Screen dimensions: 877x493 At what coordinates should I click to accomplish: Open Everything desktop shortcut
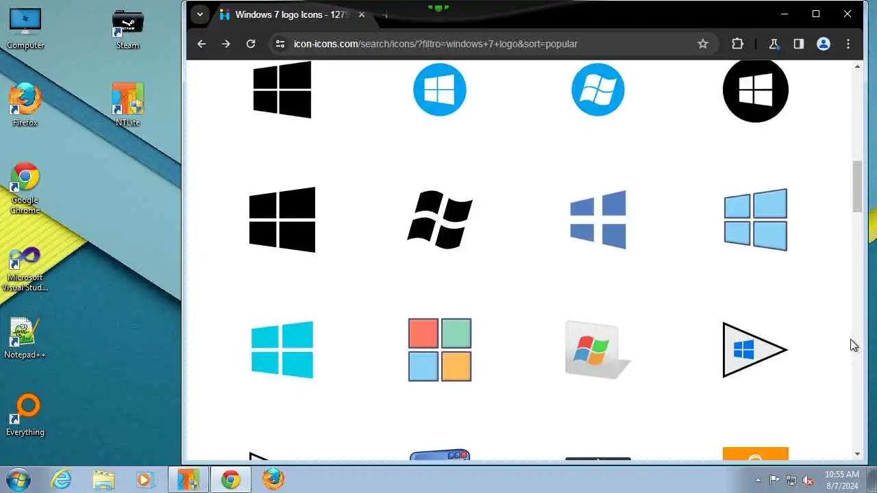coord(25,415)
